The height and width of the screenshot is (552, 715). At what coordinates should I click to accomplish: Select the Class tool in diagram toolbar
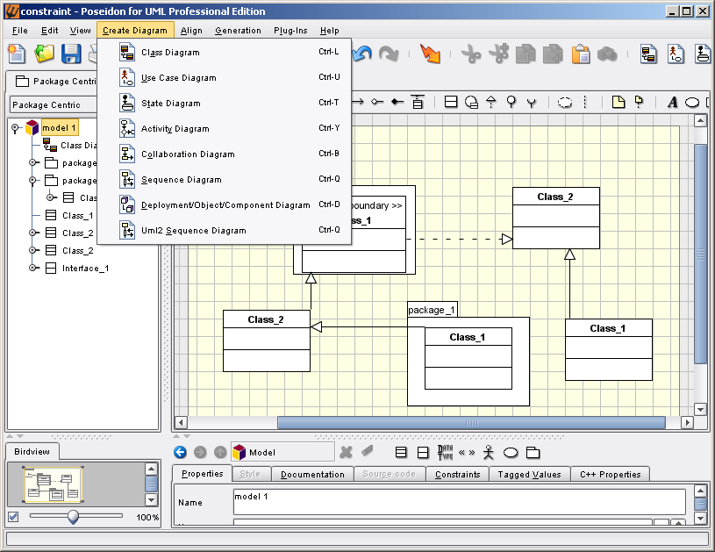click(451, 102)
